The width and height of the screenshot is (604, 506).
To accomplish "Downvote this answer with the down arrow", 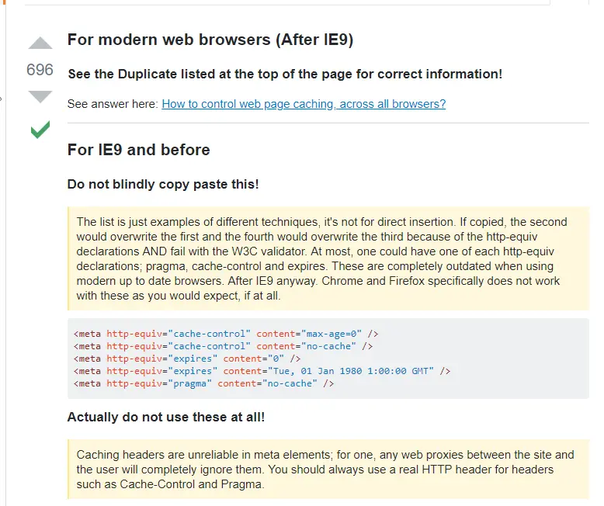I will pos(40,97).
